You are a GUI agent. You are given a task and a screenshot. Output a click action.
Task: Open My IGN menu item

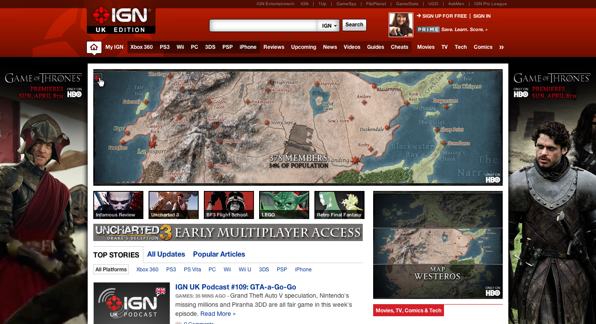[x=114, y=47]
